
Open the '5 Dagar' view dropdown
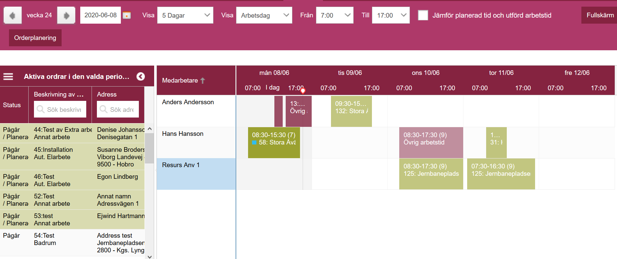point(185,15)
